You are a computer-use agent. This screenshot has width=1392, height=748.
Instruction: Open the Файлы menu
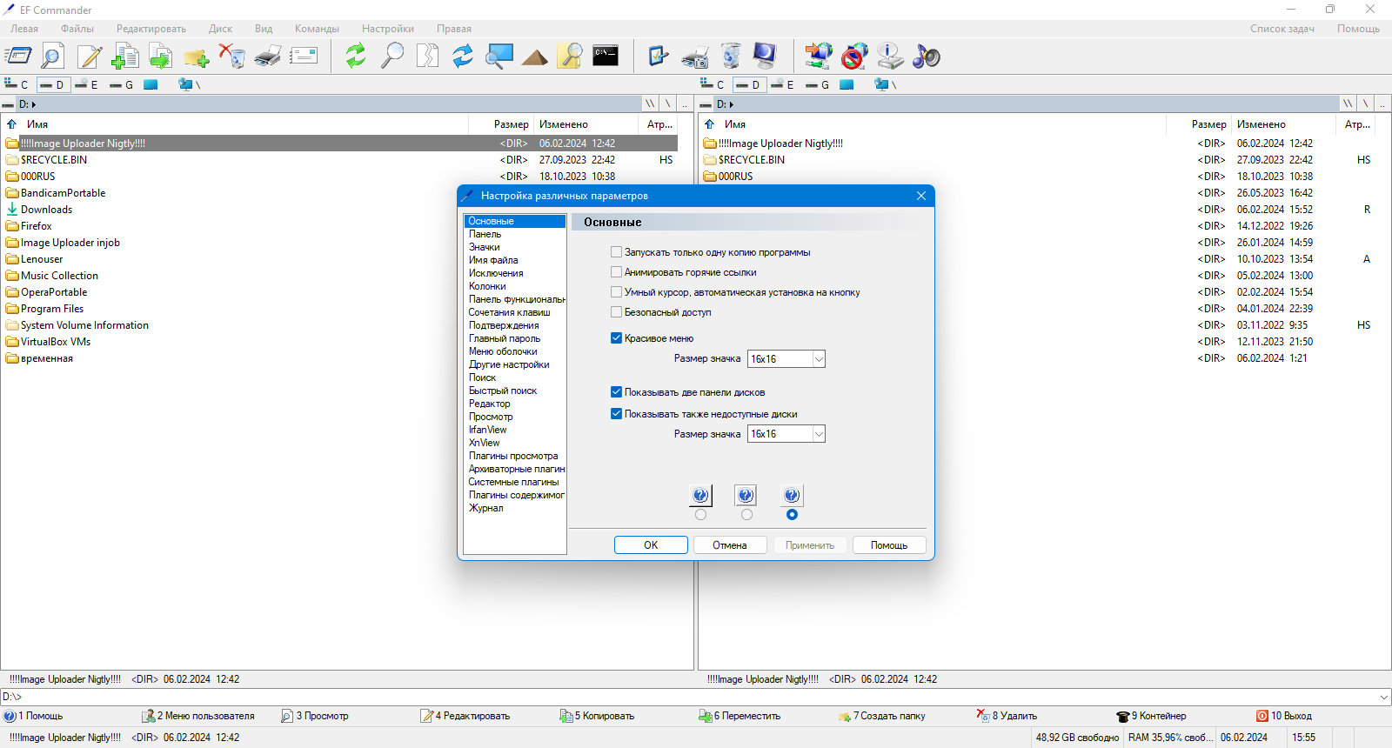tap(77, 29)
